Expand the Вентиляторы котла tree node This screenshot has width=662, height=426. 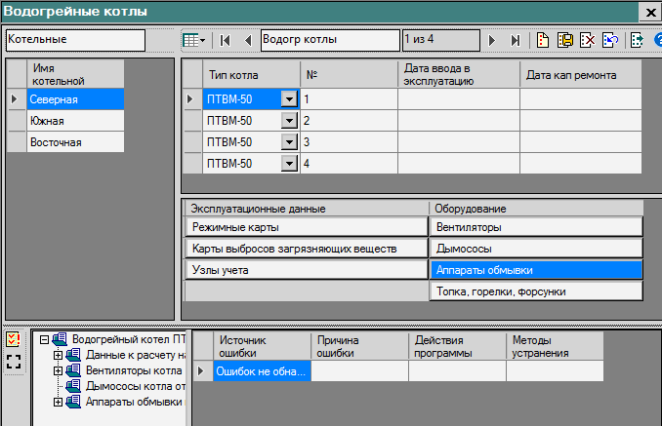click(58, 370)
